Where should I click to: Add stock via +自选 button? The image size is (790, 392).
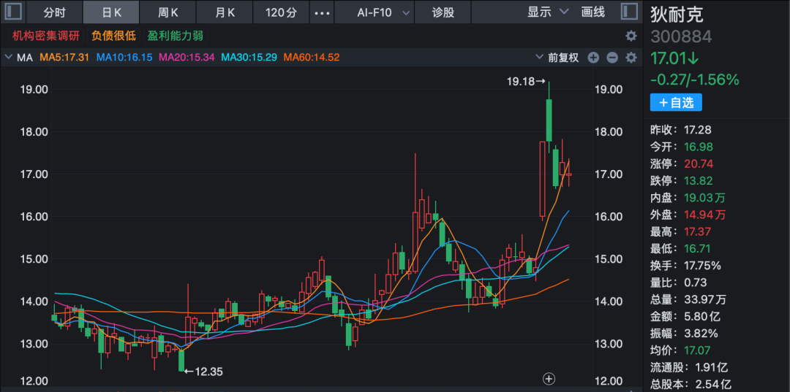click(x=675, y=103)
